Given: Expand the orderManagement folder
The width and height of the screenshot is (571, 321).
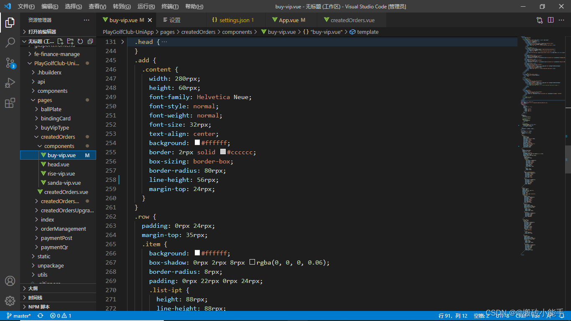Looking at the screenshot, I should point(58,229).
